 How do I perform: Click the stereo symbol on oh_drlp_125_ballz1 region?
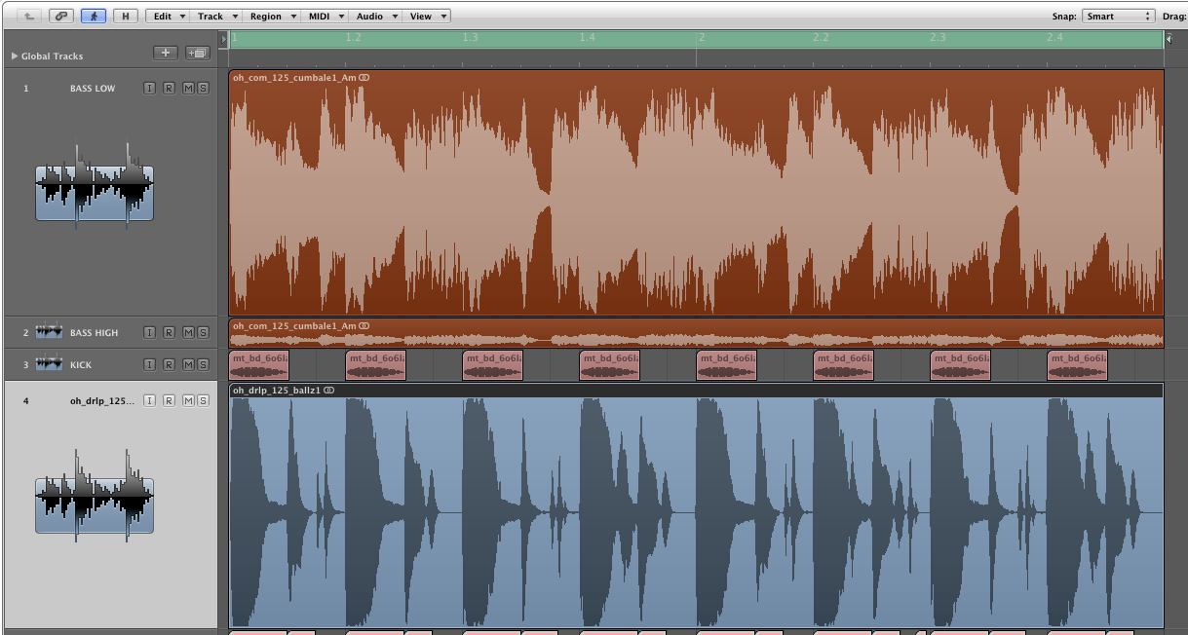coord(329,391)
